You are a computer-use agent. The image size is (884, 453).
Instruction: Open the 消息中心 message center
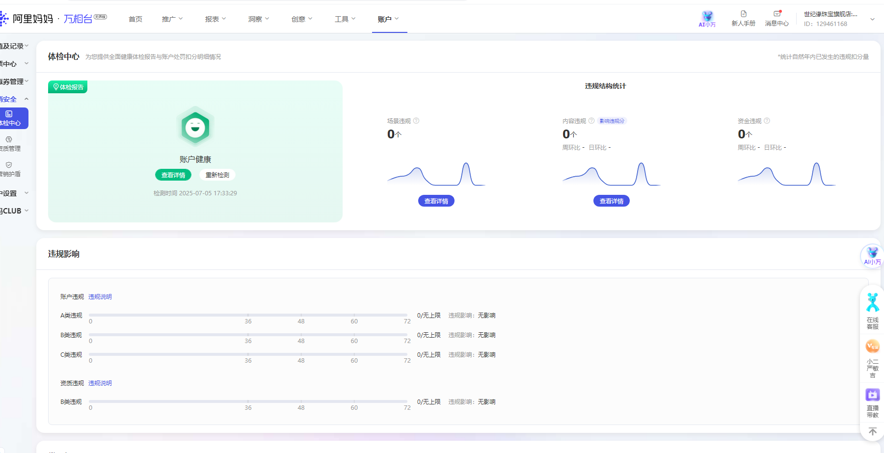click(777, 19)
